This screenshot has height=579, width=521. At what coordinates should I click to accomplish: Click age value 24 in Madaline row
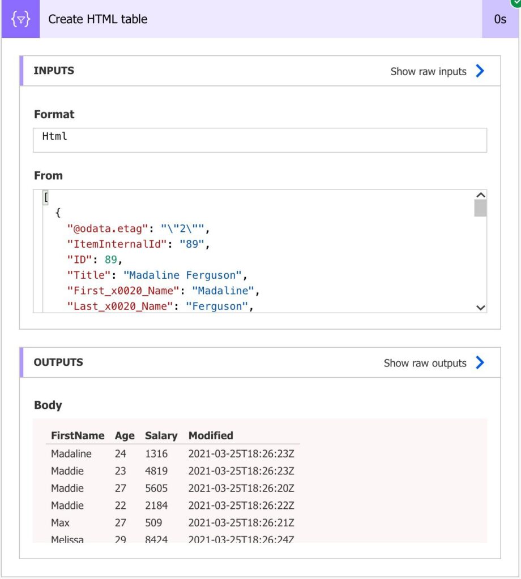(x=120, y=453)
